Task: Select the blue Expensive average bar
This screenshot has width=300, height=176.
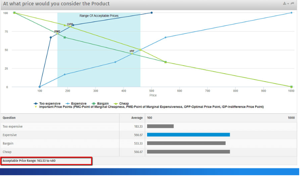Action: coord(188,135)
